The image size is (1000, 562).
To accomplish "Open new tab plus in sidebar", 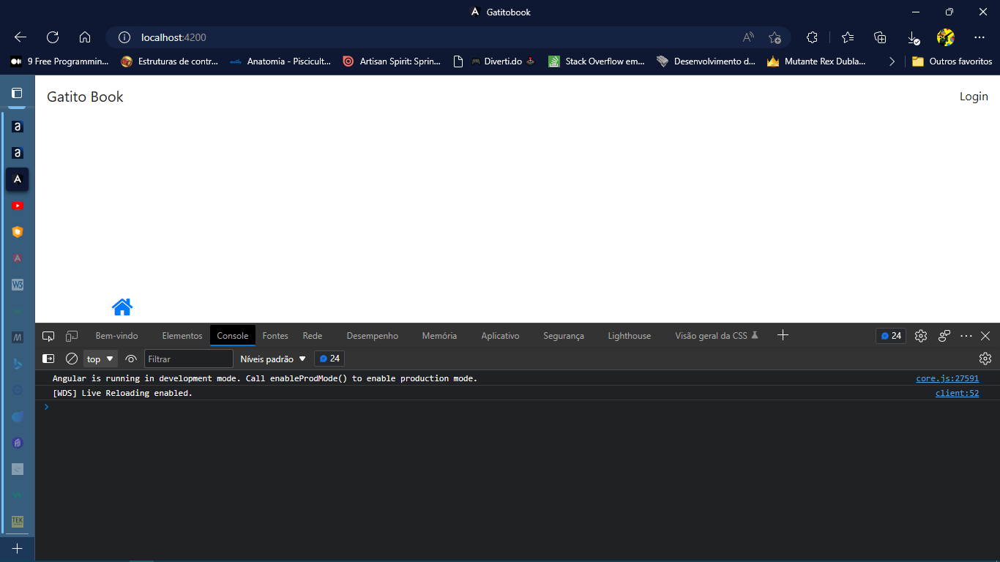I will tap(18, 548).
